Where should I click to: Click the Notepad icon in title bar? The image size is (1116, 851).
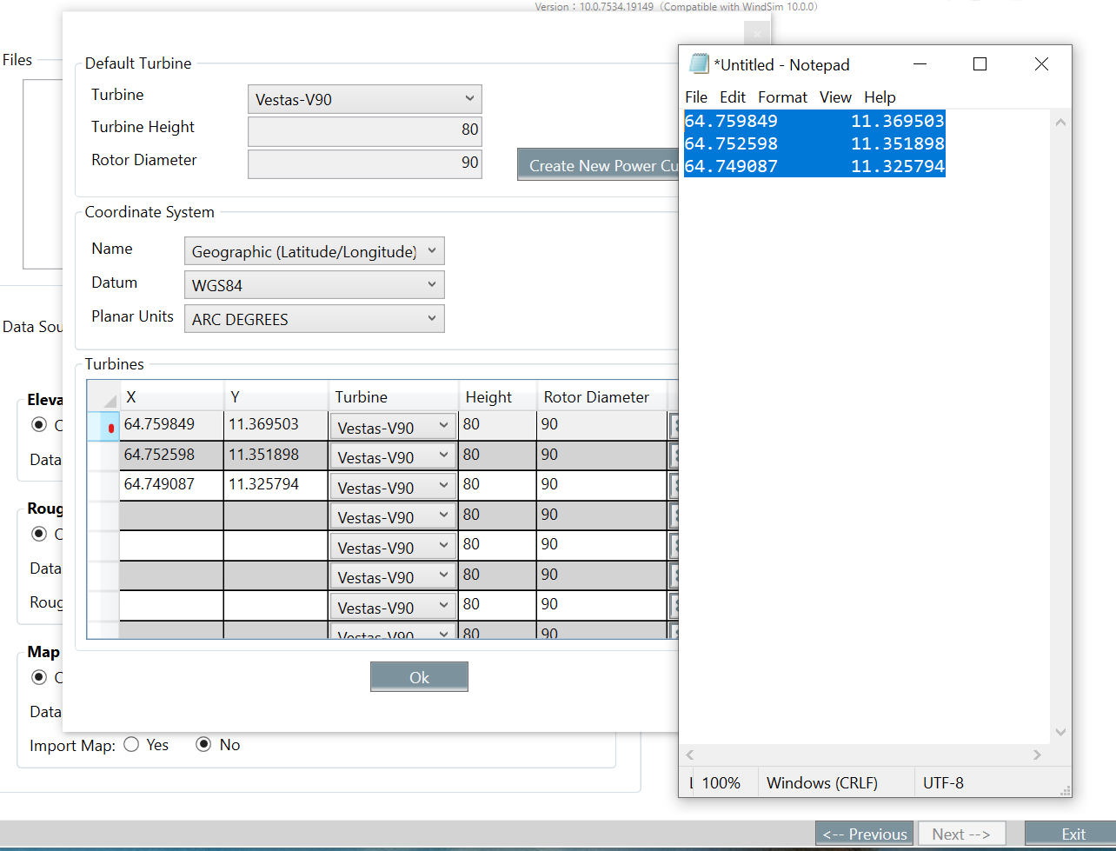click(699, 64)
